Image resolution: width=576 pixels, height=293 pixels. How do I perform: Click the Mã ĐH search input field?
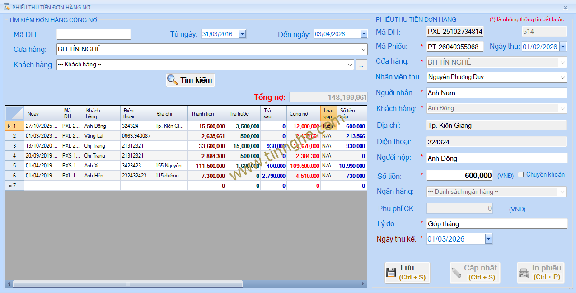(94, 34)
